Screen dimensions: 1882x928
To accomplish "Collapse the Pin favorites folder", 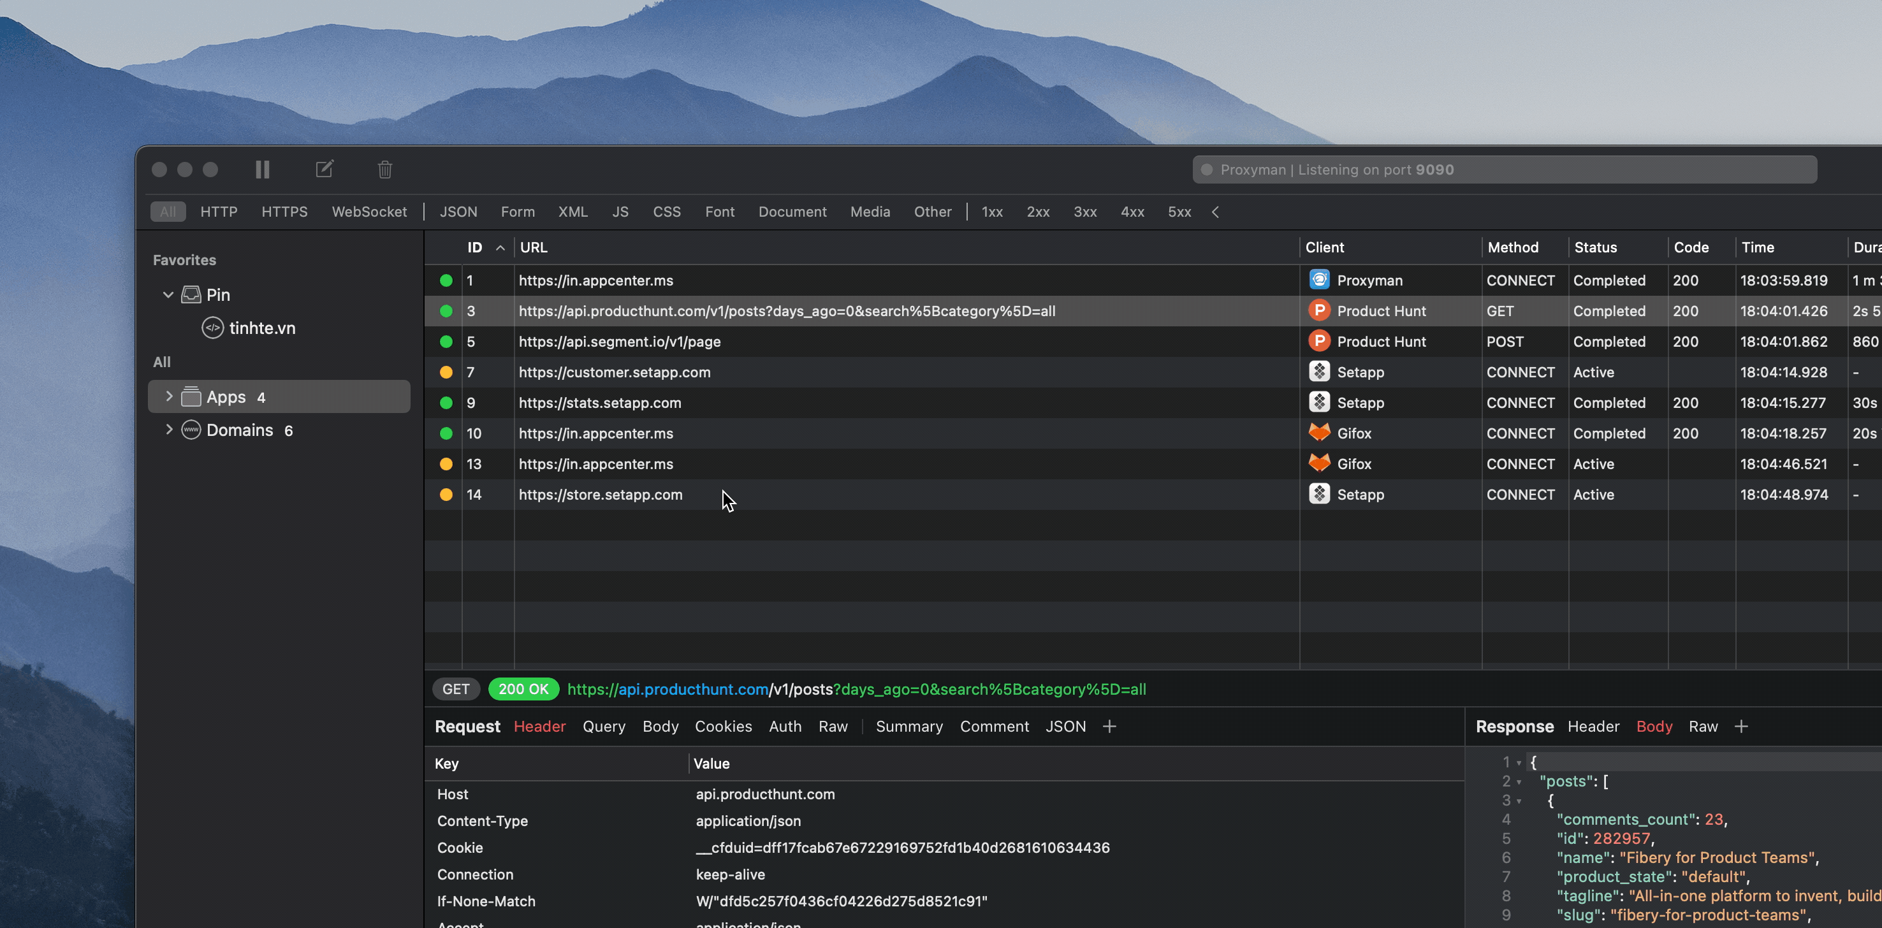I will tap(168, 295).
